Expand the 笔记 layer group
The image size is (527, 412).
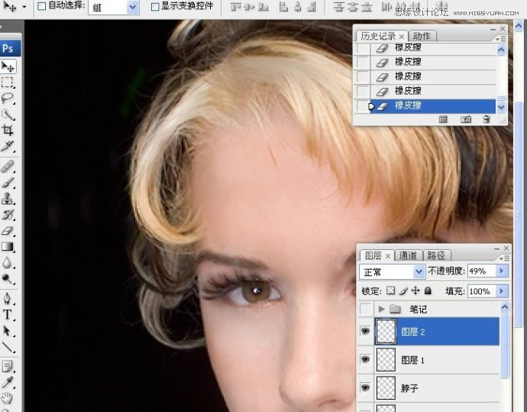(382, 310)
